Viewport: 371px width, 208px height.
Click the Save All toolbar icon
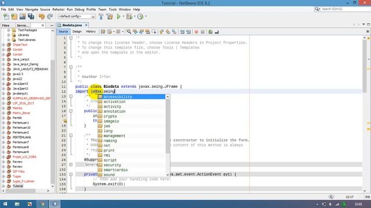pos(31,17)
